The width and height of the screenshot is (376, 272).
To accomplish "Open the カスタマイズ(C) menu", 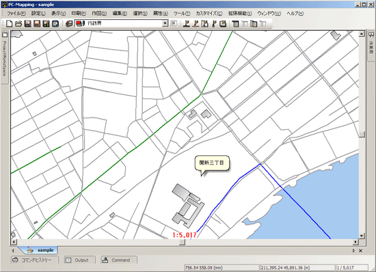I will (209, 14).
